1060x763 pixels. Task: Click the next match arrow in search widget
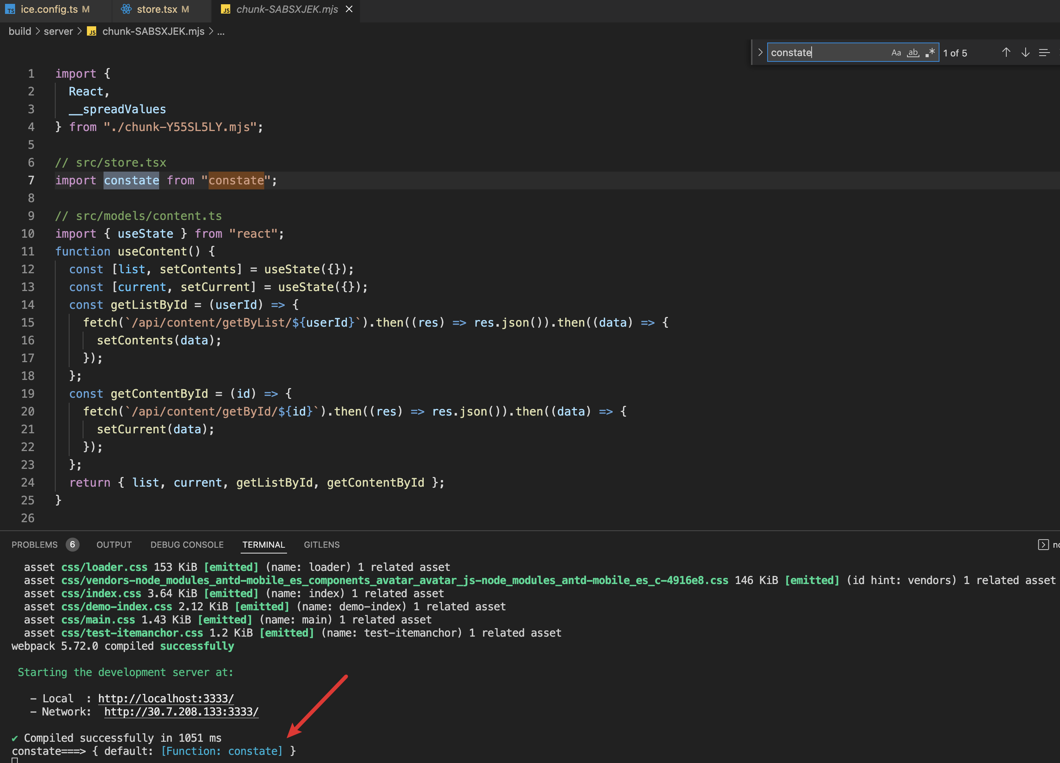point(1025,52)
